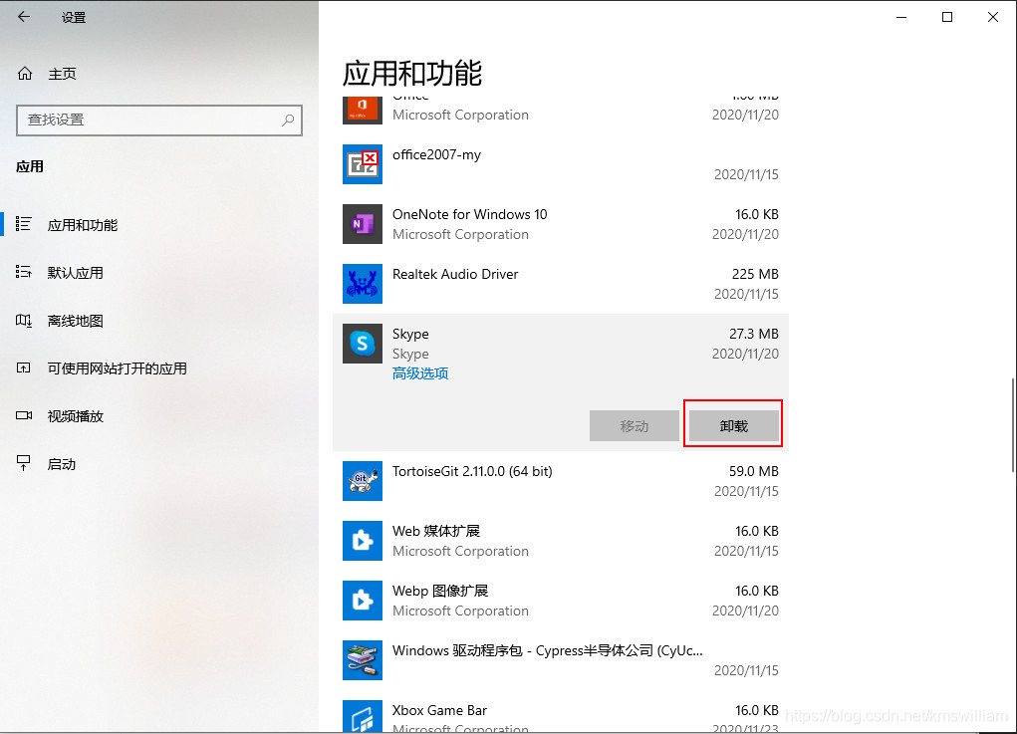
Task: Select Windows 驱动程序包 Cypress entry
Action: 548,650
